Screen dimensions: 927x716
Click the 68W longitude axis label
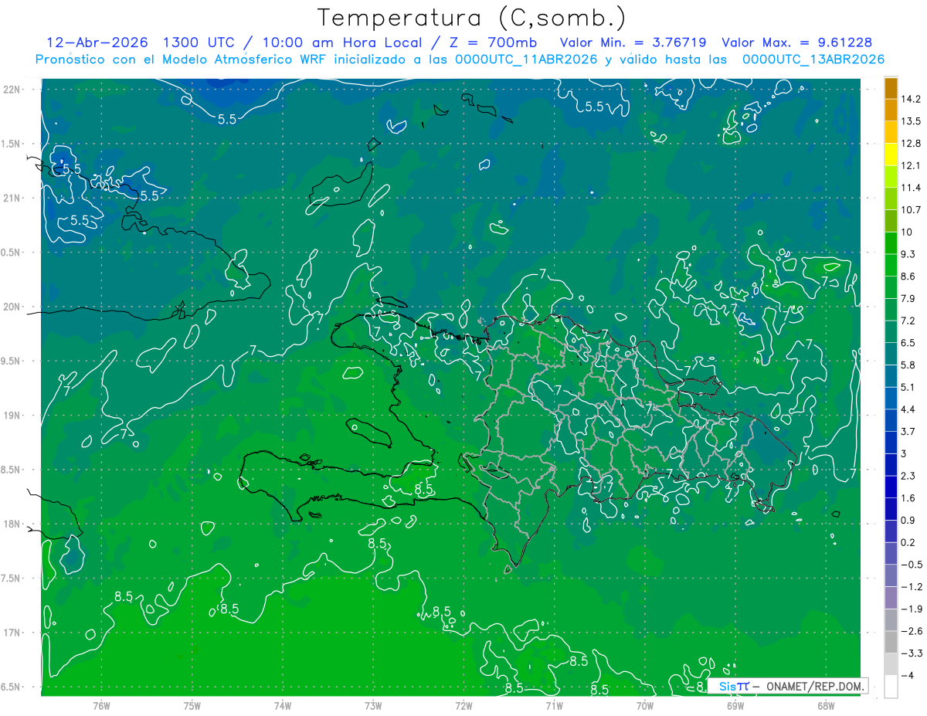[825, 705]
